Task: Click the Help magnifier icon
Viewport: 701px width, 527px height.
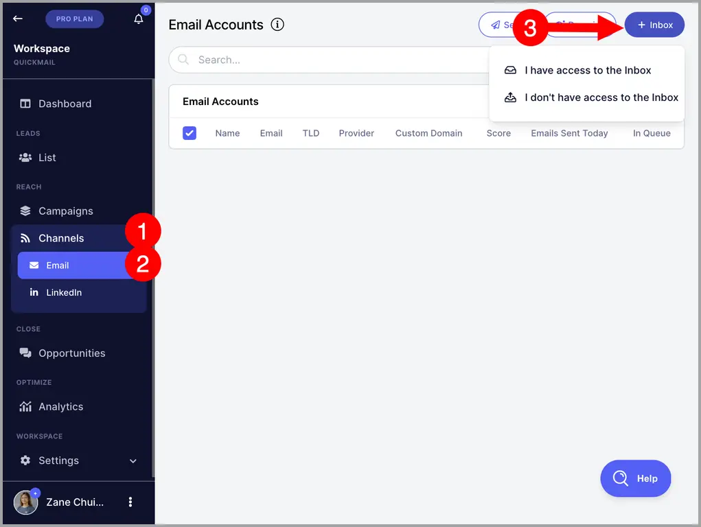Action: point(620,478)
